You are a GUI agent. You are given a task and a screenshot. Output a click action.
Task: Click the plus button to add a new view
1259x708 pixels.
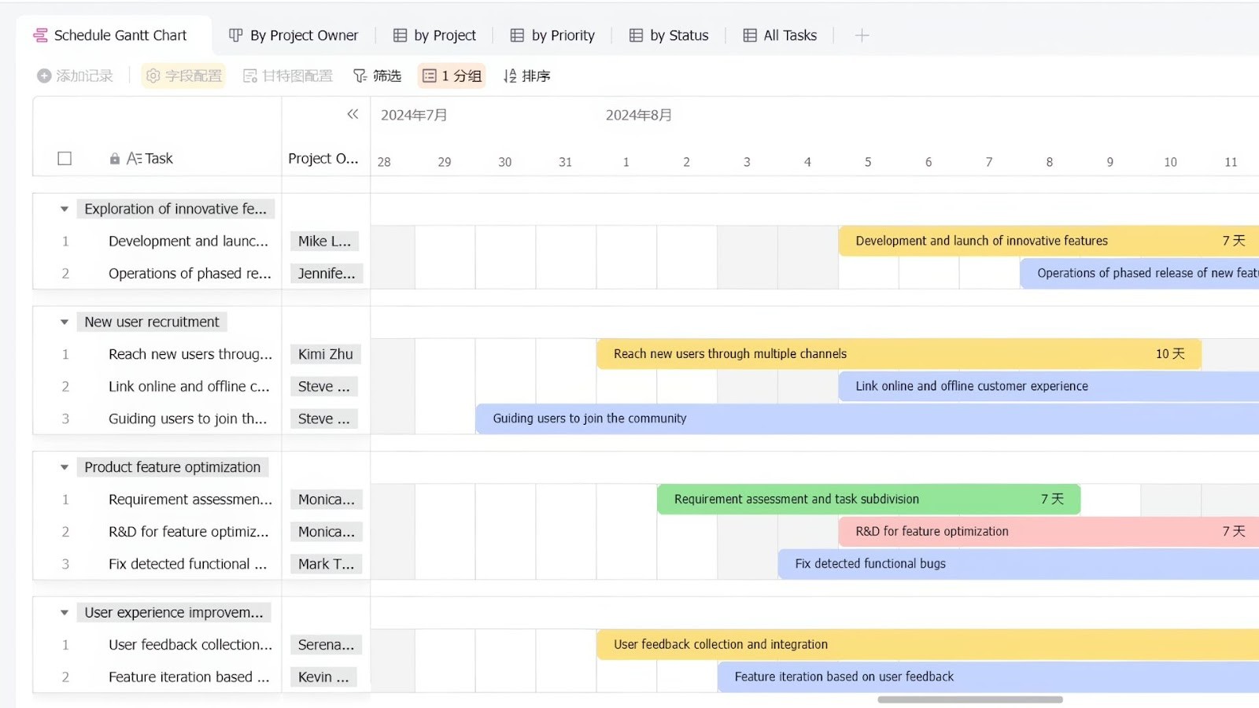click(862, 35)
